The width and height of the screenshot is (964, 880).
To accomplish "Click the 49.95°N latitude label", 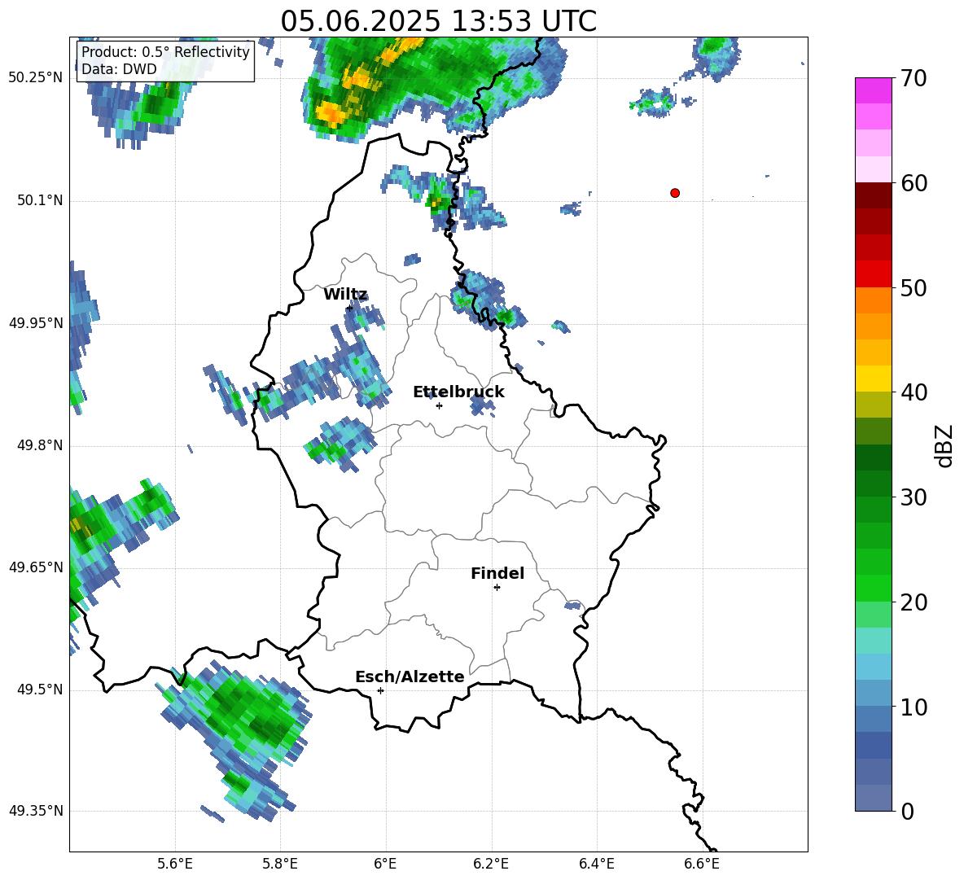I will click(x=36, y=322).
